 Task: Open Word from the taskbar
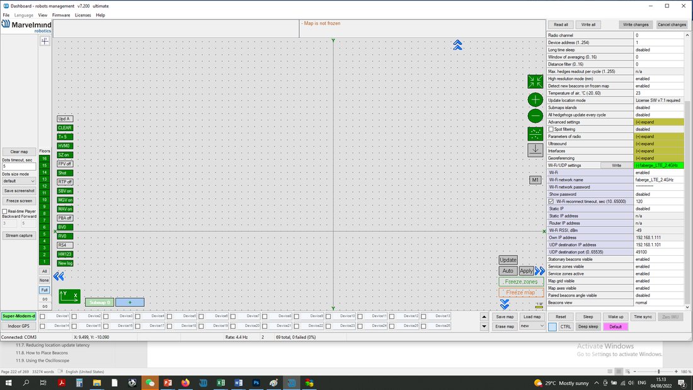[238, 382]
